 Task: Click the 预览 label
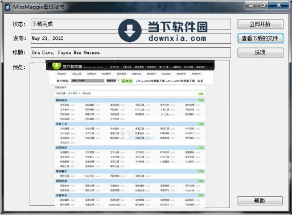pos(19,67)
